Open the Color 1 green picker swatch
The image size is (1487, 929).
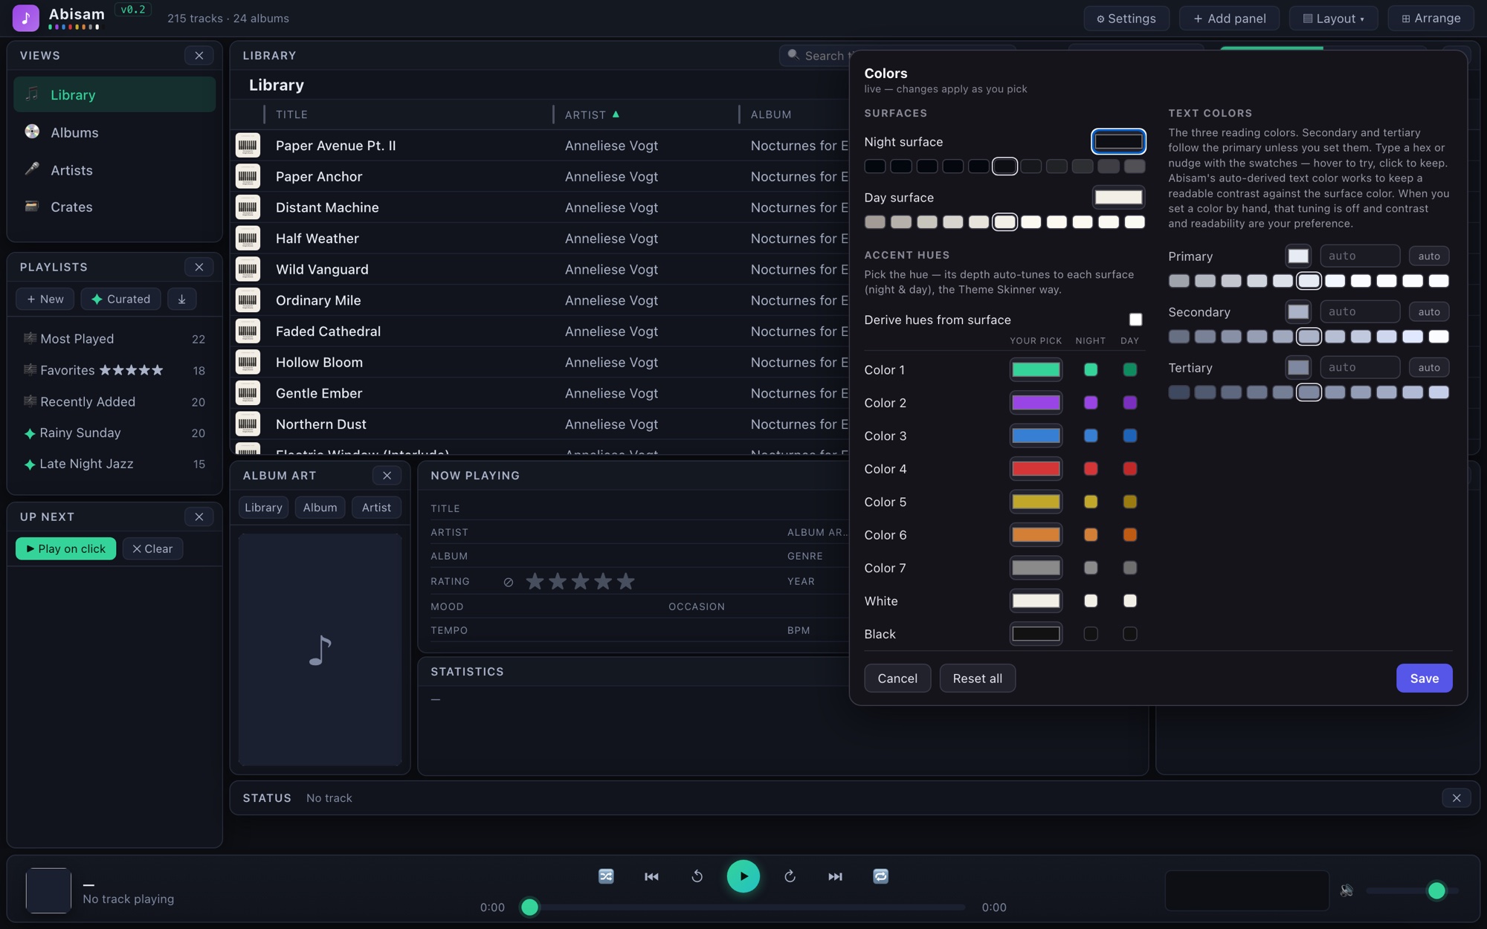click(x=1036, y=369)
